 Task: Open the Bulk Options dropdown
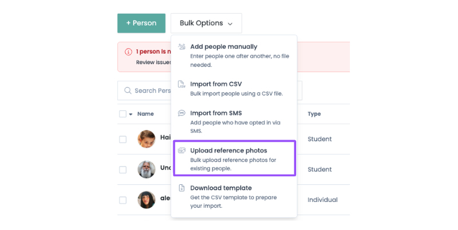(206, 23)
